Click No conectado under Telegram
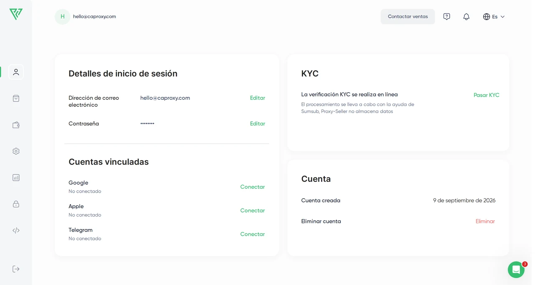 coord(85,239)
